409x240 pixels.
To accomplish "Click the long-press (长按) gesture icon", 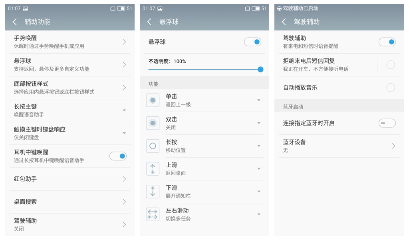I will click(152, 146).
